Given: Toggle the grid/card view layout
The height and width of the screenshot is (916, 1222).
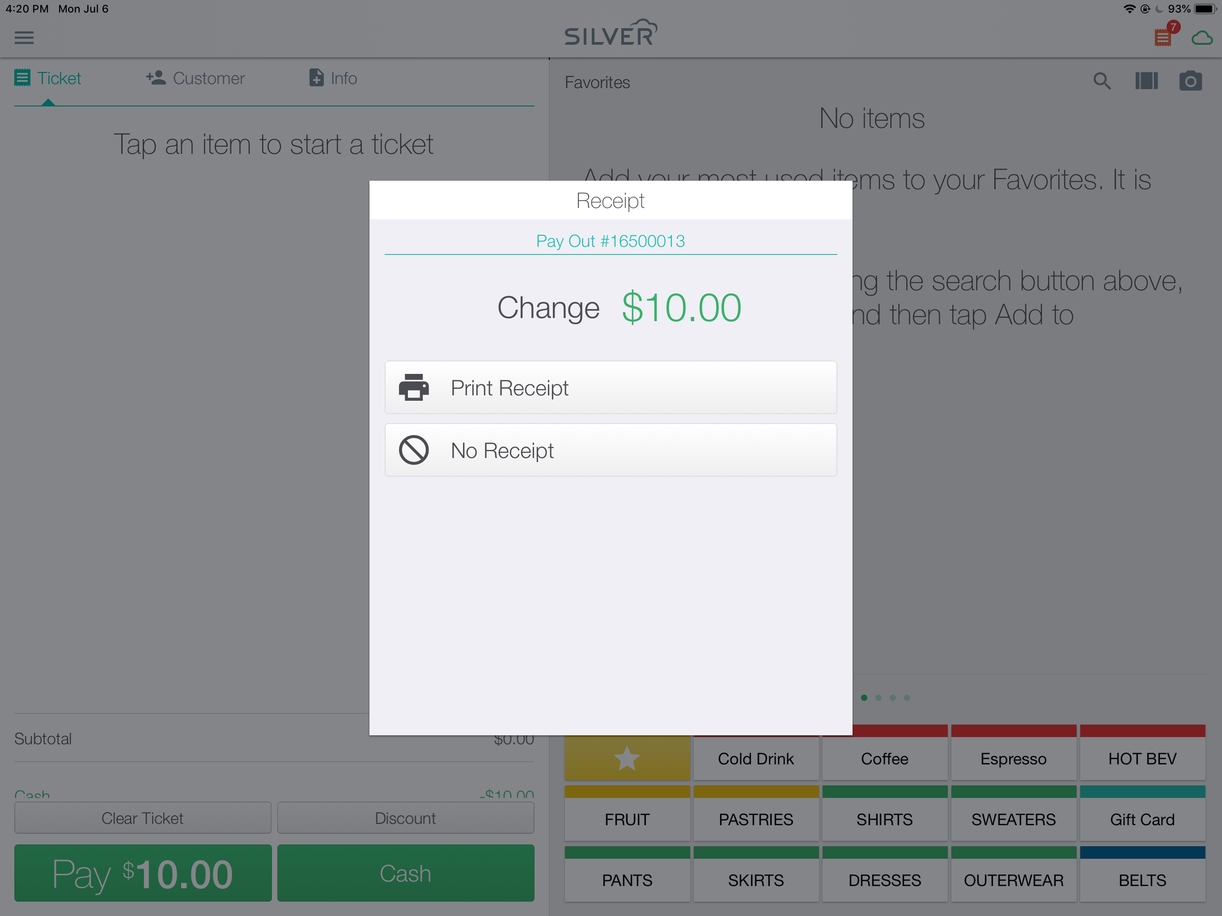Looking at the screenshot, I should (x=1148, y=81).
